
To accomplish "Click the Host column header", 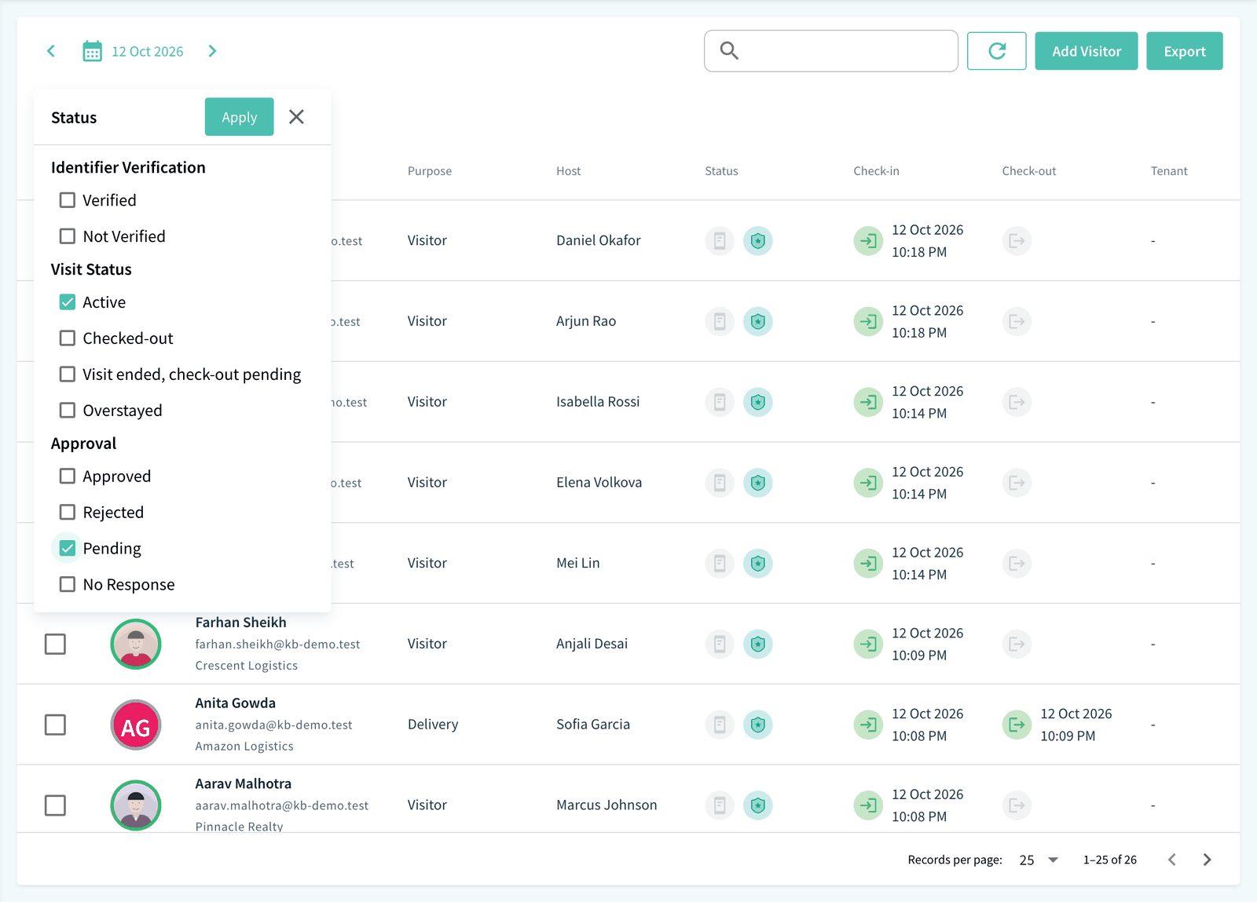I will (x=569, y=171).
